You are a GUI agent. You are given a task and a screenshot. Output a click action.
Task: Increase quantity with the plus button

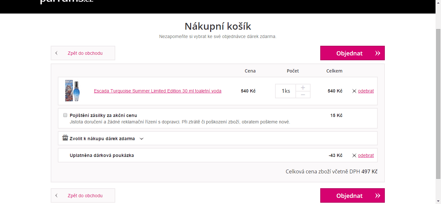(303, 88)
